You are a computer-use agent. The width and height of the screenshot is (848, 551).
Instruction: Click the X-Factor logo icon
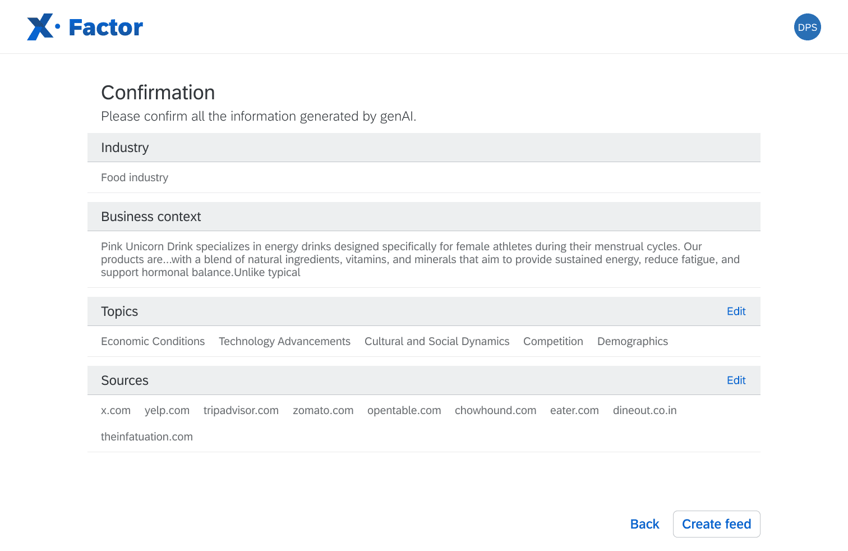(x=41, y=27)
